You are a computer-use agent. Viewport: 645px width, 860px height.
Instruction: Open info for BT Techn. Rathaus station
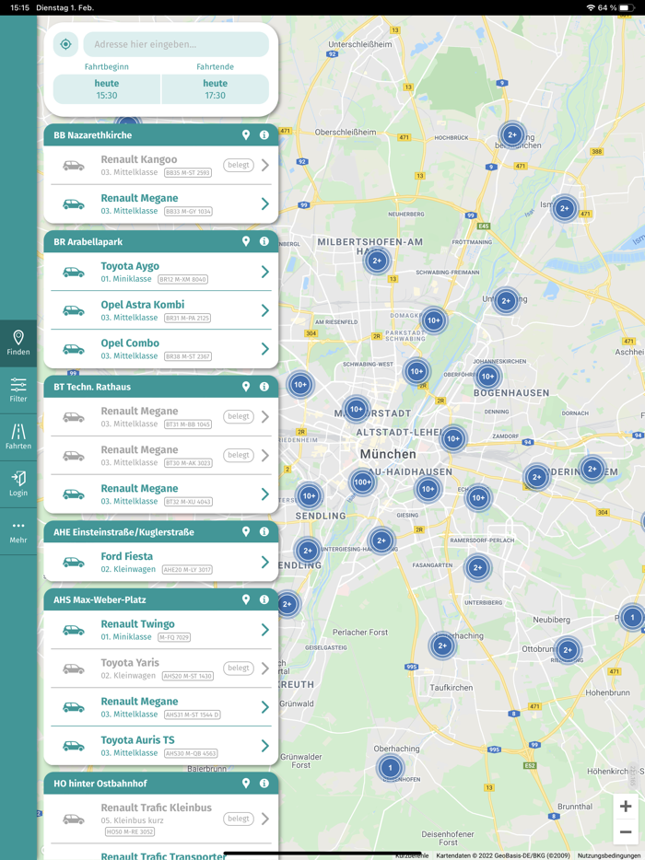tap(264, 387)
